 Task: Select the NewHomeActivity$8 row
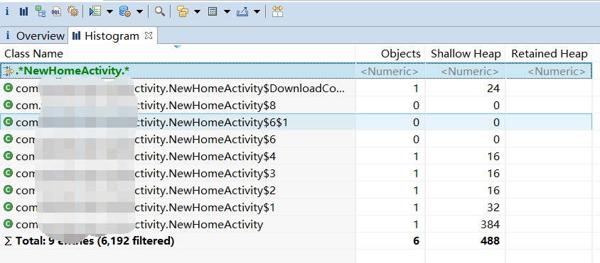[x=296, y=106]
